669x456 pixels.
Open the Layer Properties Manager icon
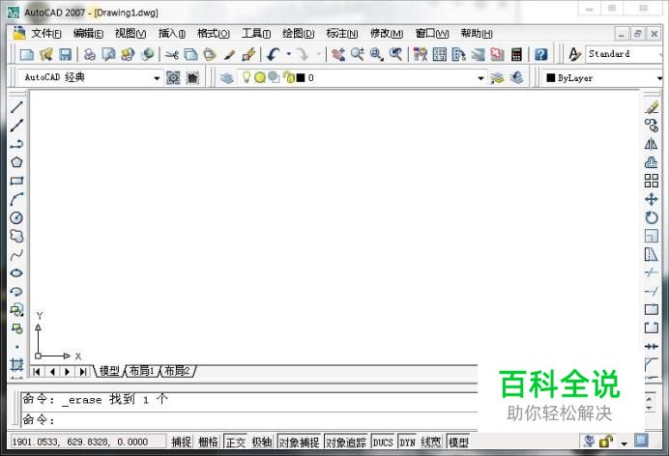(x=227, y=78)
